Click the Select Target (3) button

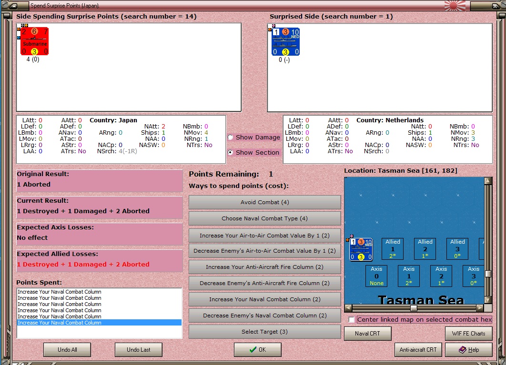pos(264,332)
